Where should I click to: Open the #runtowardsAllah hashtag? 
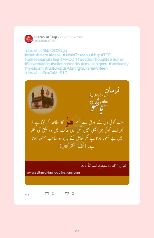point(60,68)
